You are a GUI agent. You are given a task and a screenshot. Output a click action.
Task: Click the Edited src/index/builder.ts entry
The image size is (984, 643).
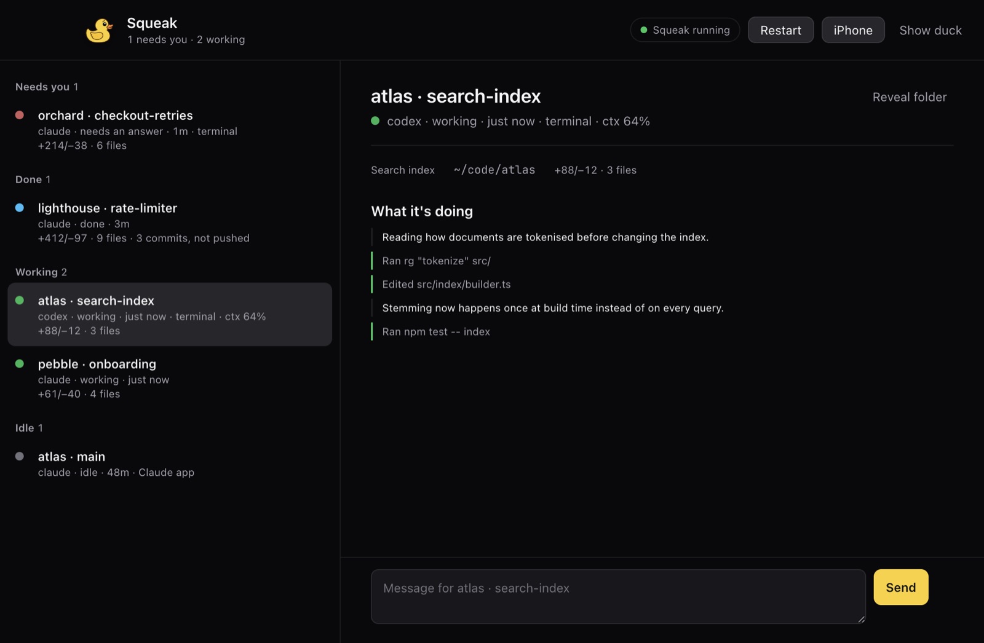[x=446, y=284]
